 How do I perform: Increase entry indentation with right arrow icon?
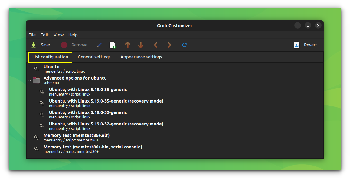click(x=169, y=45)
